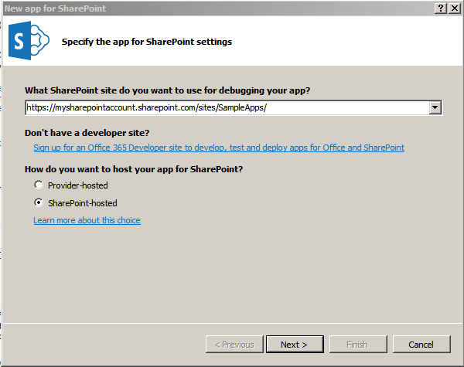The image size is (464, 367).
Task: Click the Finish button
Action: click(358, 345)
